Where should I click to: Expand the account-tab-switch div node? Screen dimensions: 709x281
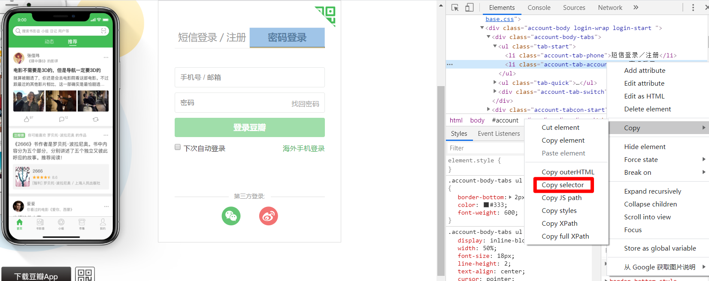(x=495, y=91)
